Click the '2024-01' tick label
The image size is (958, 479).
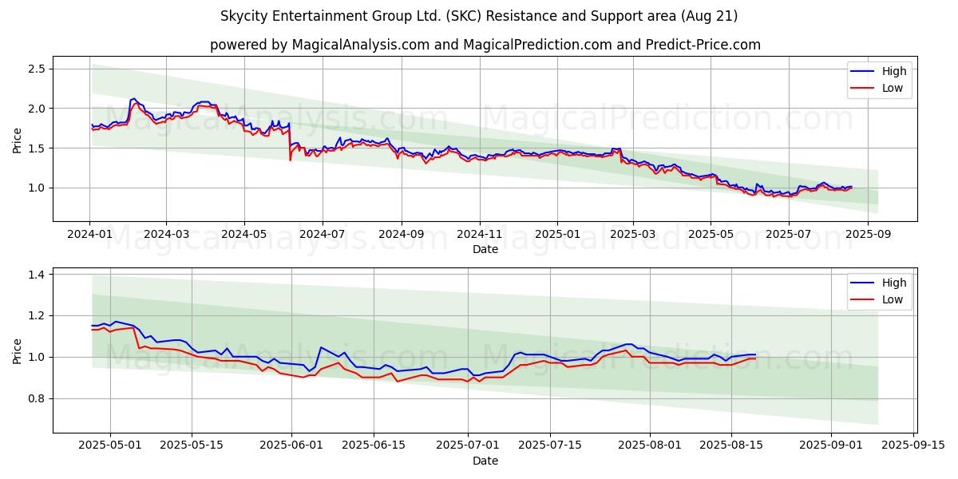tap(89, 235)
